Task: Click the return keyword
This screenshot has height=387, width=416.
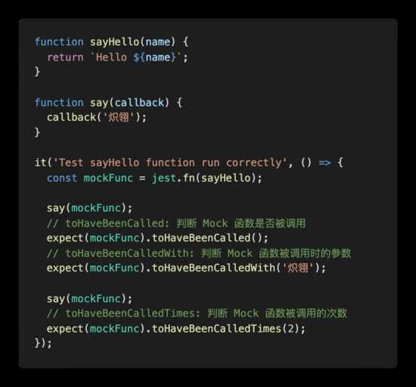Action: click(65, 57)
